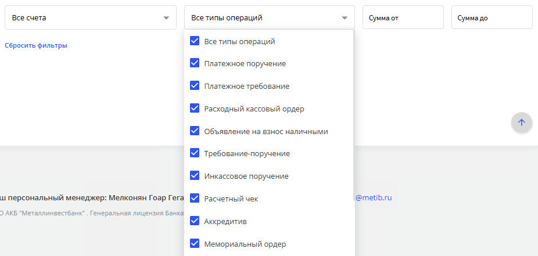Image resolution: width=538 pixels, height=256 pixels.
Task: Click the 'Сбросить фильтры' link
Action: (x=36, y=46)
